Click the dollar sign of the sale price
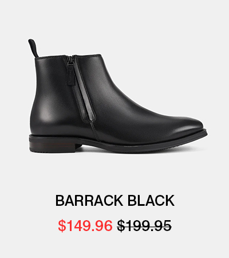This screenshot has height=258, width=229. 62,226
